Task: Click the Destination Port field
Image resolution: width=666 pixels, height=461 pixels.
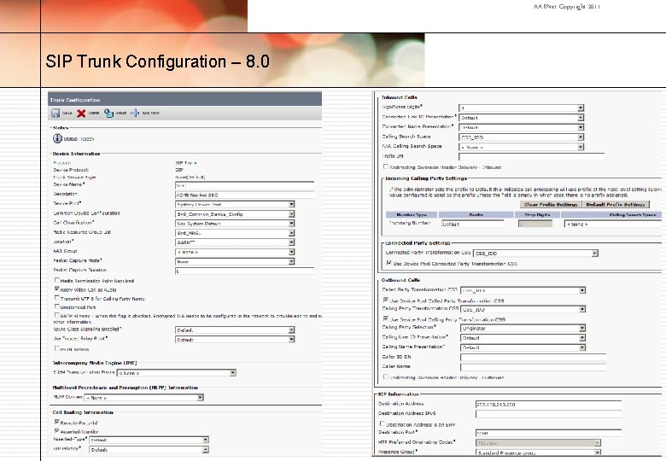Action: [549, 433]
